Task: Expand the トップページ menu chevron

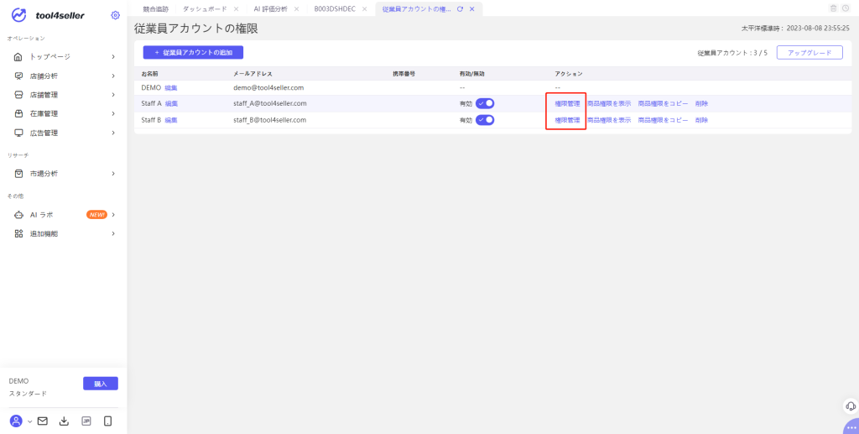Action: [x=113, y=56]
